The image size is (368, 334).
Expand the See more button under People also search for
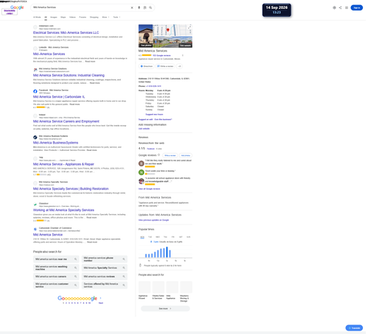point(165,308)
